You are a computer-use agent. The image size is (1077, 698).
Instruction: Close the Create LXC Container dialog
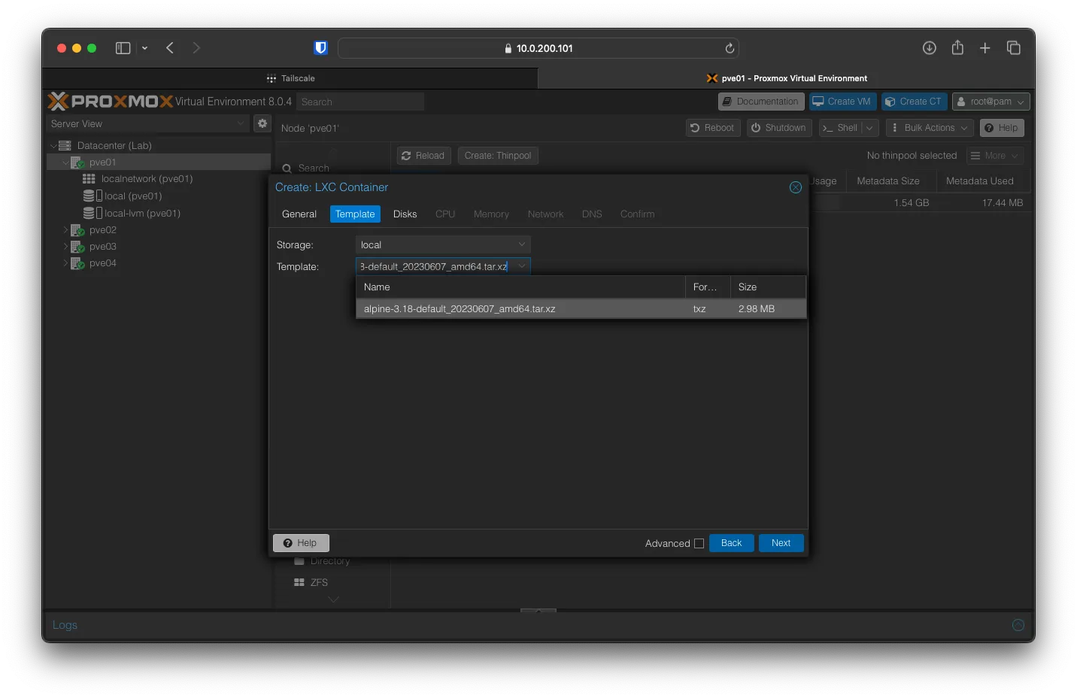coord(796,187)
